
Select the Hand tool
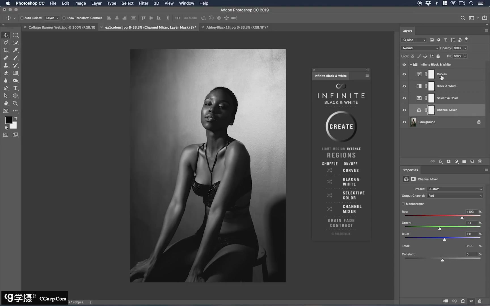[x=6, y=103]
